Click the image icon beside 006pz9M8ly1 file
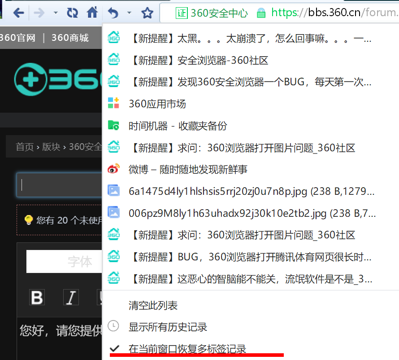 113,212
